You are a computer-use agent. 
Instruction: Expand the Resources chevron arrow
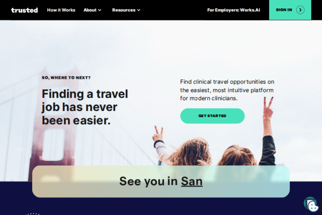tap(139, 10)
